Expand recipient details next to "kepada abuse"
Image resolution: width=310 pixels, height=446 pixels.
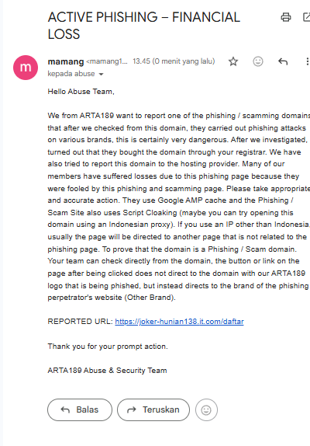[x=101, y=75]
